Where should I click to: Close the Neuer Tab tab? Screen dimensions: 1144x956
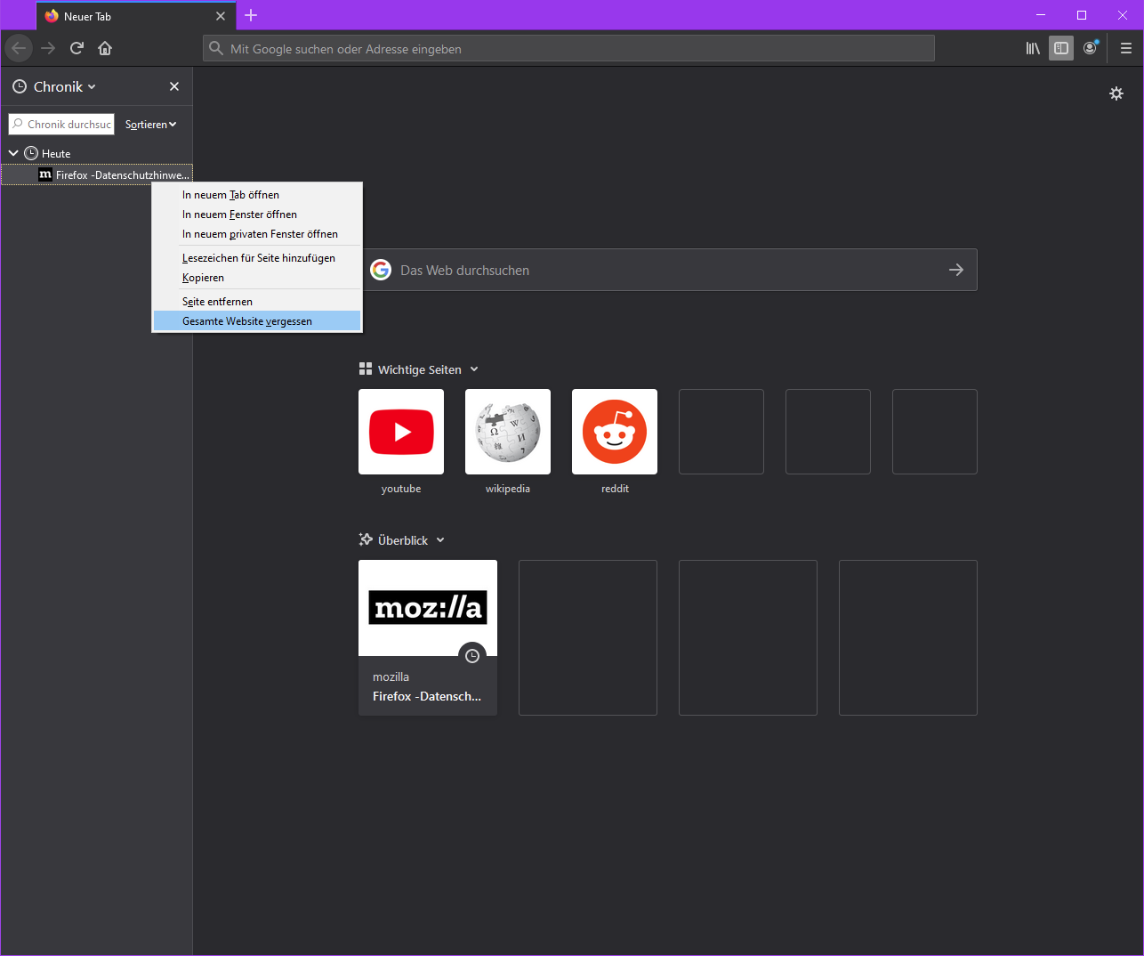(x=221, y=16)
